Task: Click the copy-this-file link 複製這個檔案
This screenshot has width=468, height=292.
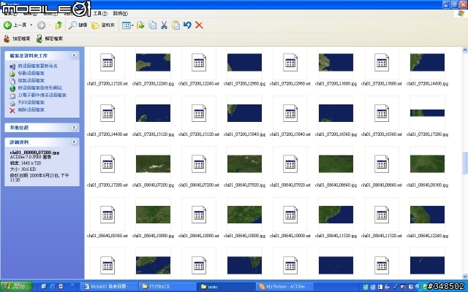Action: (x=31, y=80)
